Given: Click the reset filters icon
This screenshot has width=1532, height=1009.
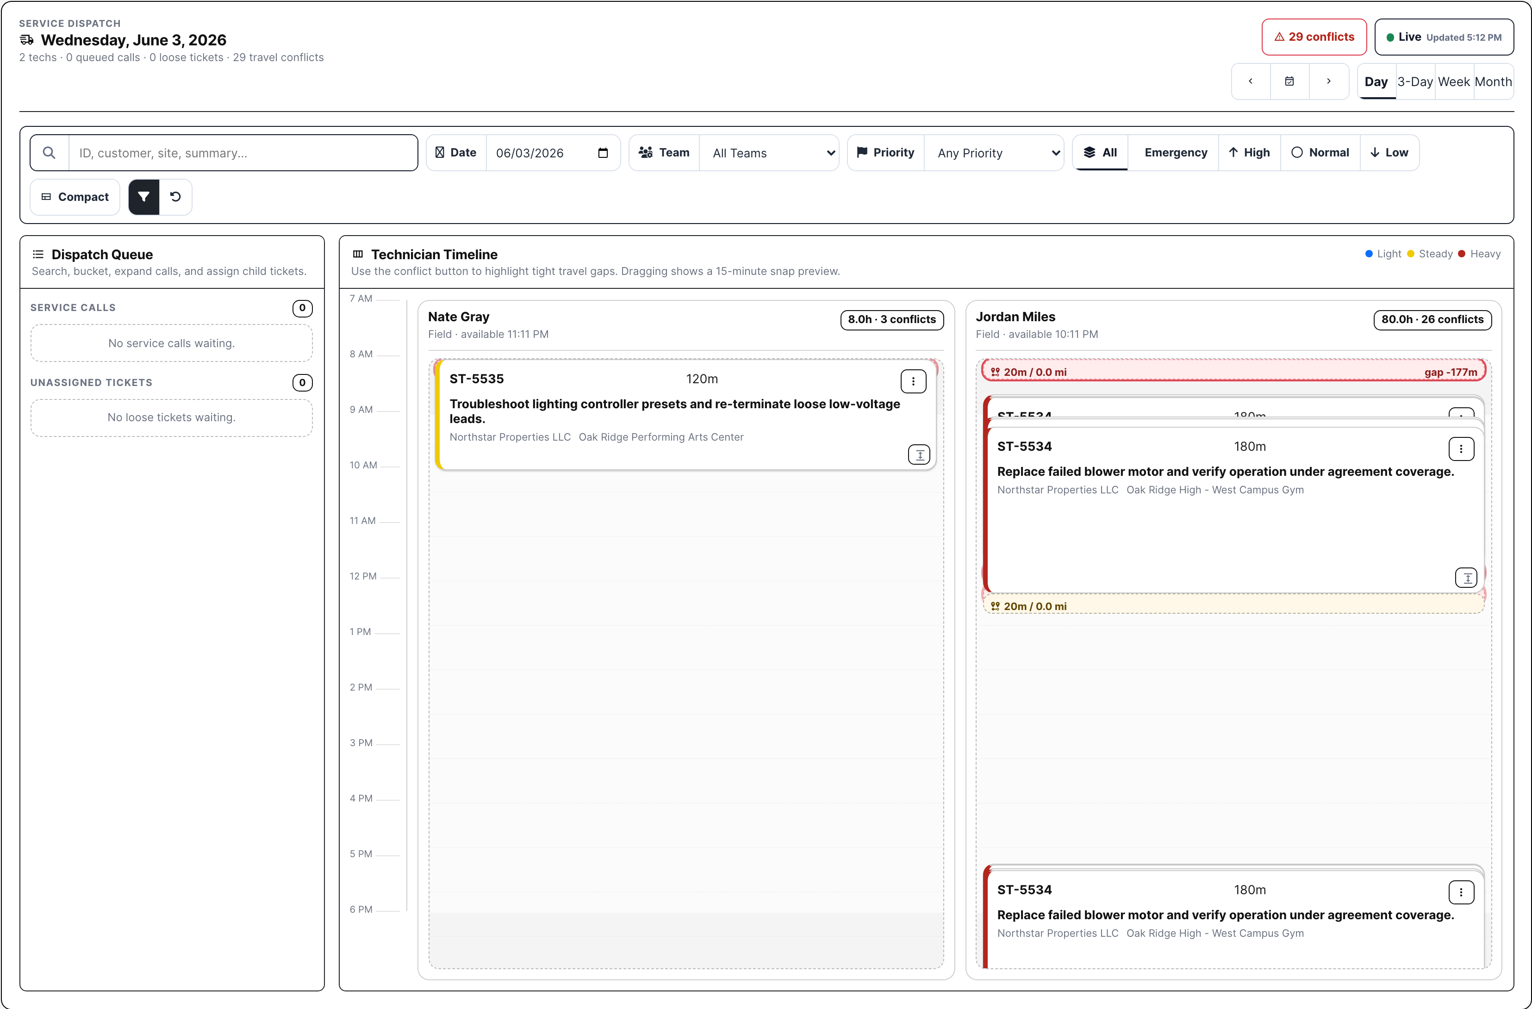Looking at the screenshot, I should (175, 197).
